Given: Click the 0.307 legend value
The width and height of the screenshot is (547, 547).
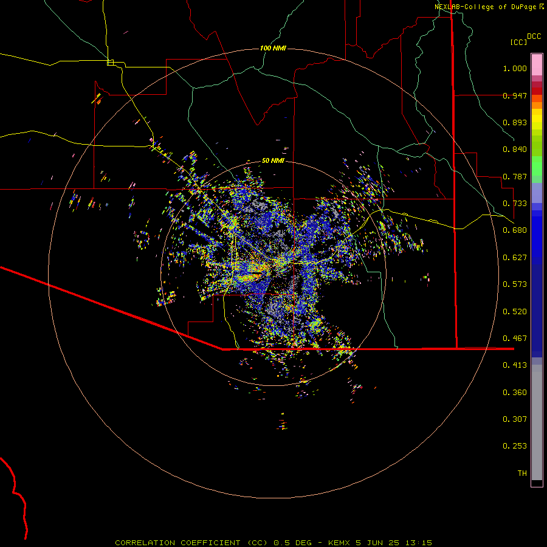Looking at the screenshot, I should pyautogui.click(x=515, y=419).
